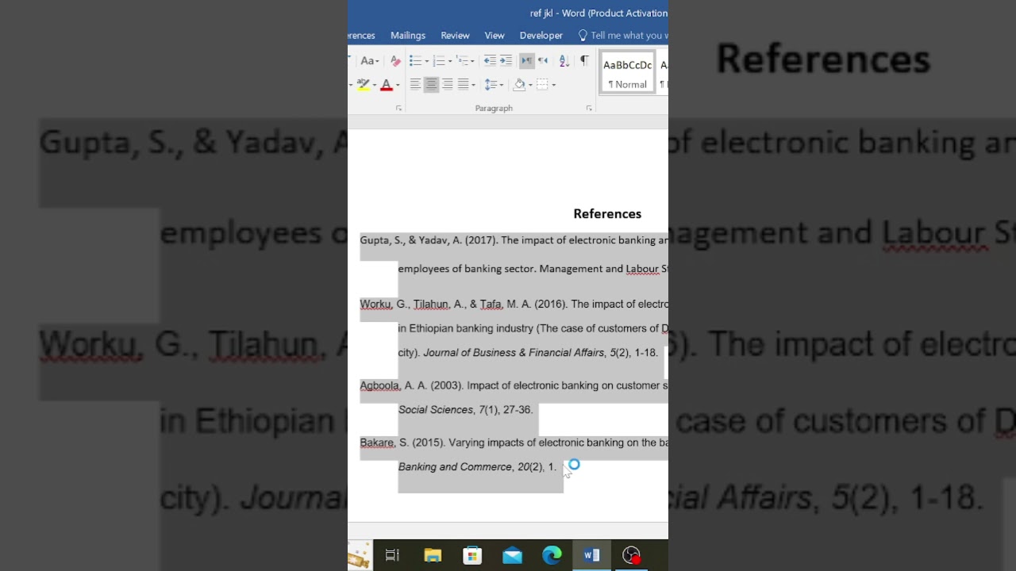This screenshot has width=1016, height=571.
Task: Toggle center alignment
Action: click(431, 84)
